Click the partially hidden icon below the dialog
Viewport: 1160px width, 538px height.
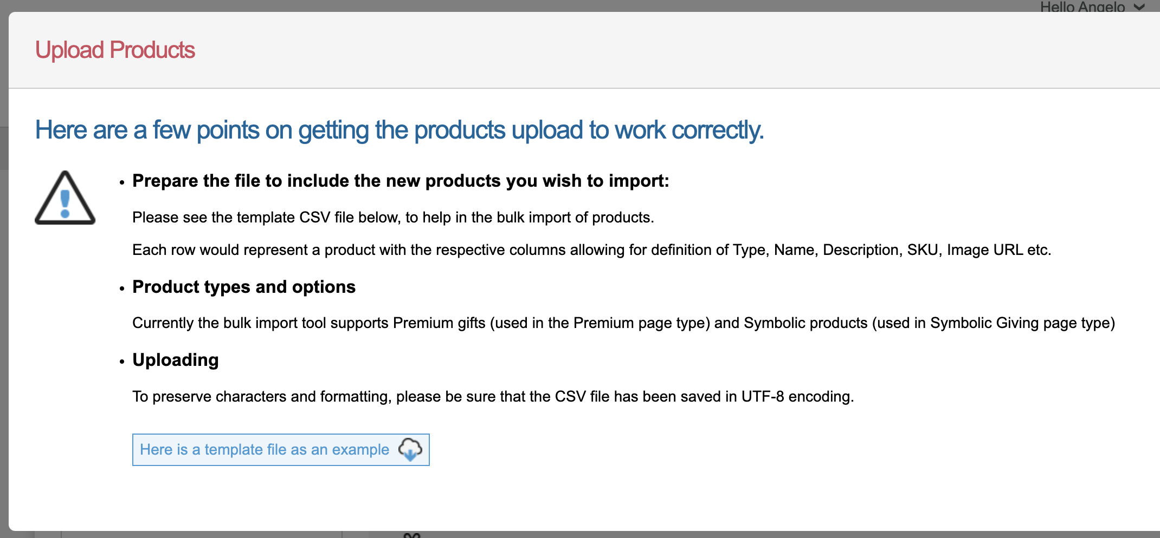(412, 535)
